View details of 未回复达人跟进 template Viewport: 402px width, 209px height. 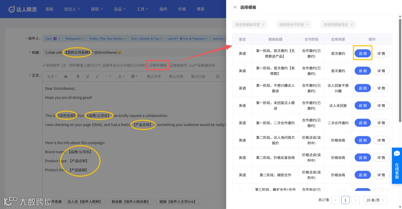(381, 105)
